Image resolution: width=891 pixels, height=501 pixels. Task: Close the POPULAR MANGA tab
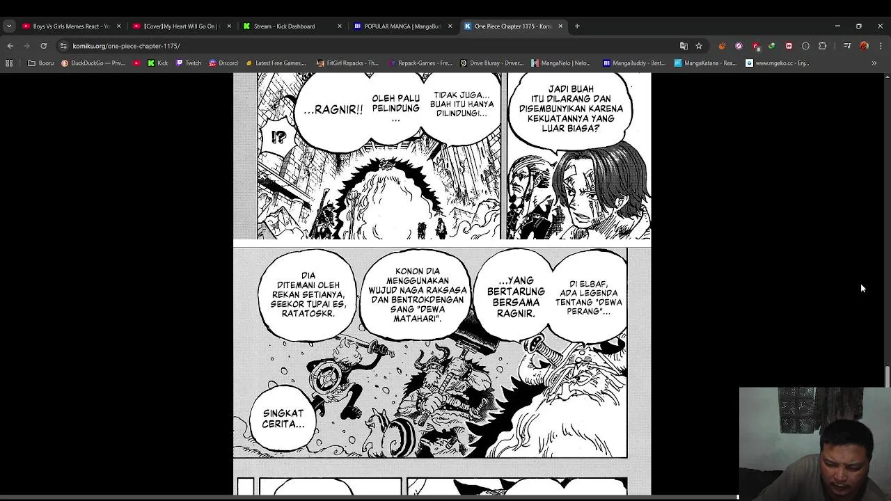click(450, 26)
